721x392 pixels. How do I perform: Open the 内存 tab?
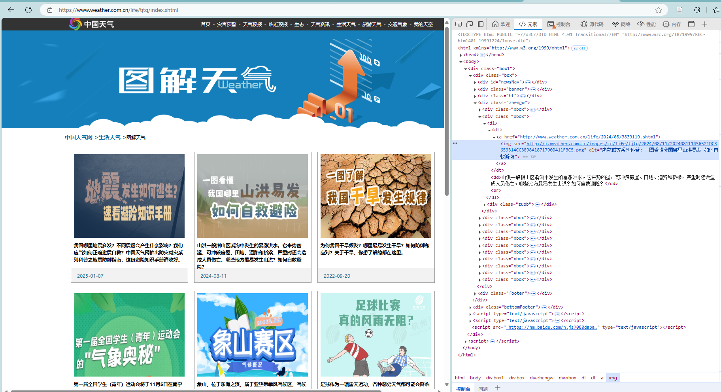coord(672,24)
